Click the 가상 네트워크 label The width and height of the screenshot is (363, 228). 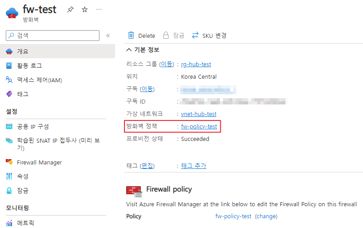[x=144, y=114]
